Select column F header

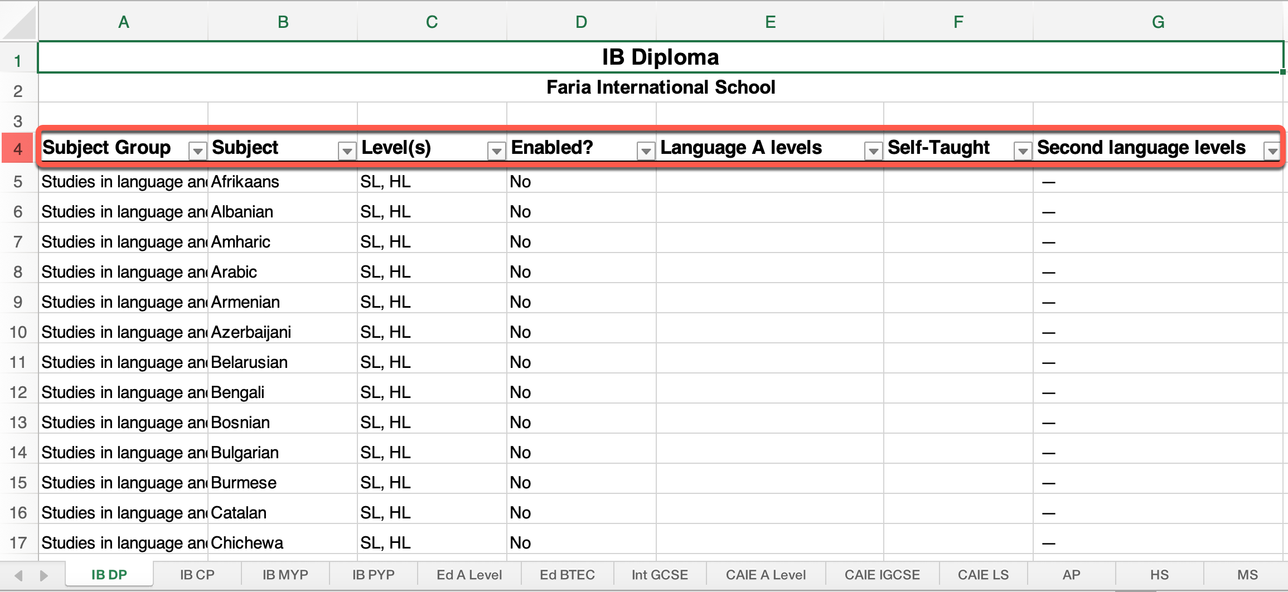(958, 22)
